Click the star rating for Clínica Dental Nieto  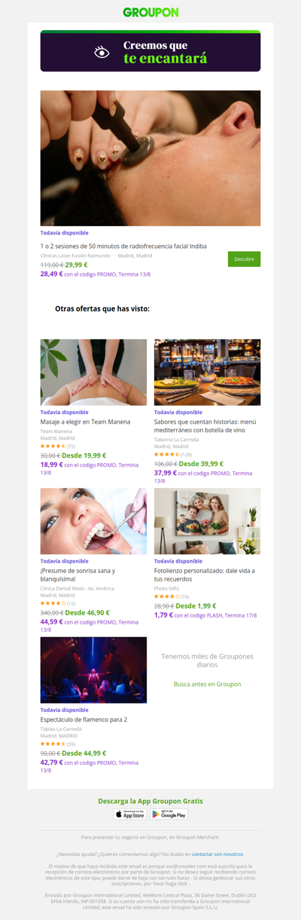click(53, 603)
